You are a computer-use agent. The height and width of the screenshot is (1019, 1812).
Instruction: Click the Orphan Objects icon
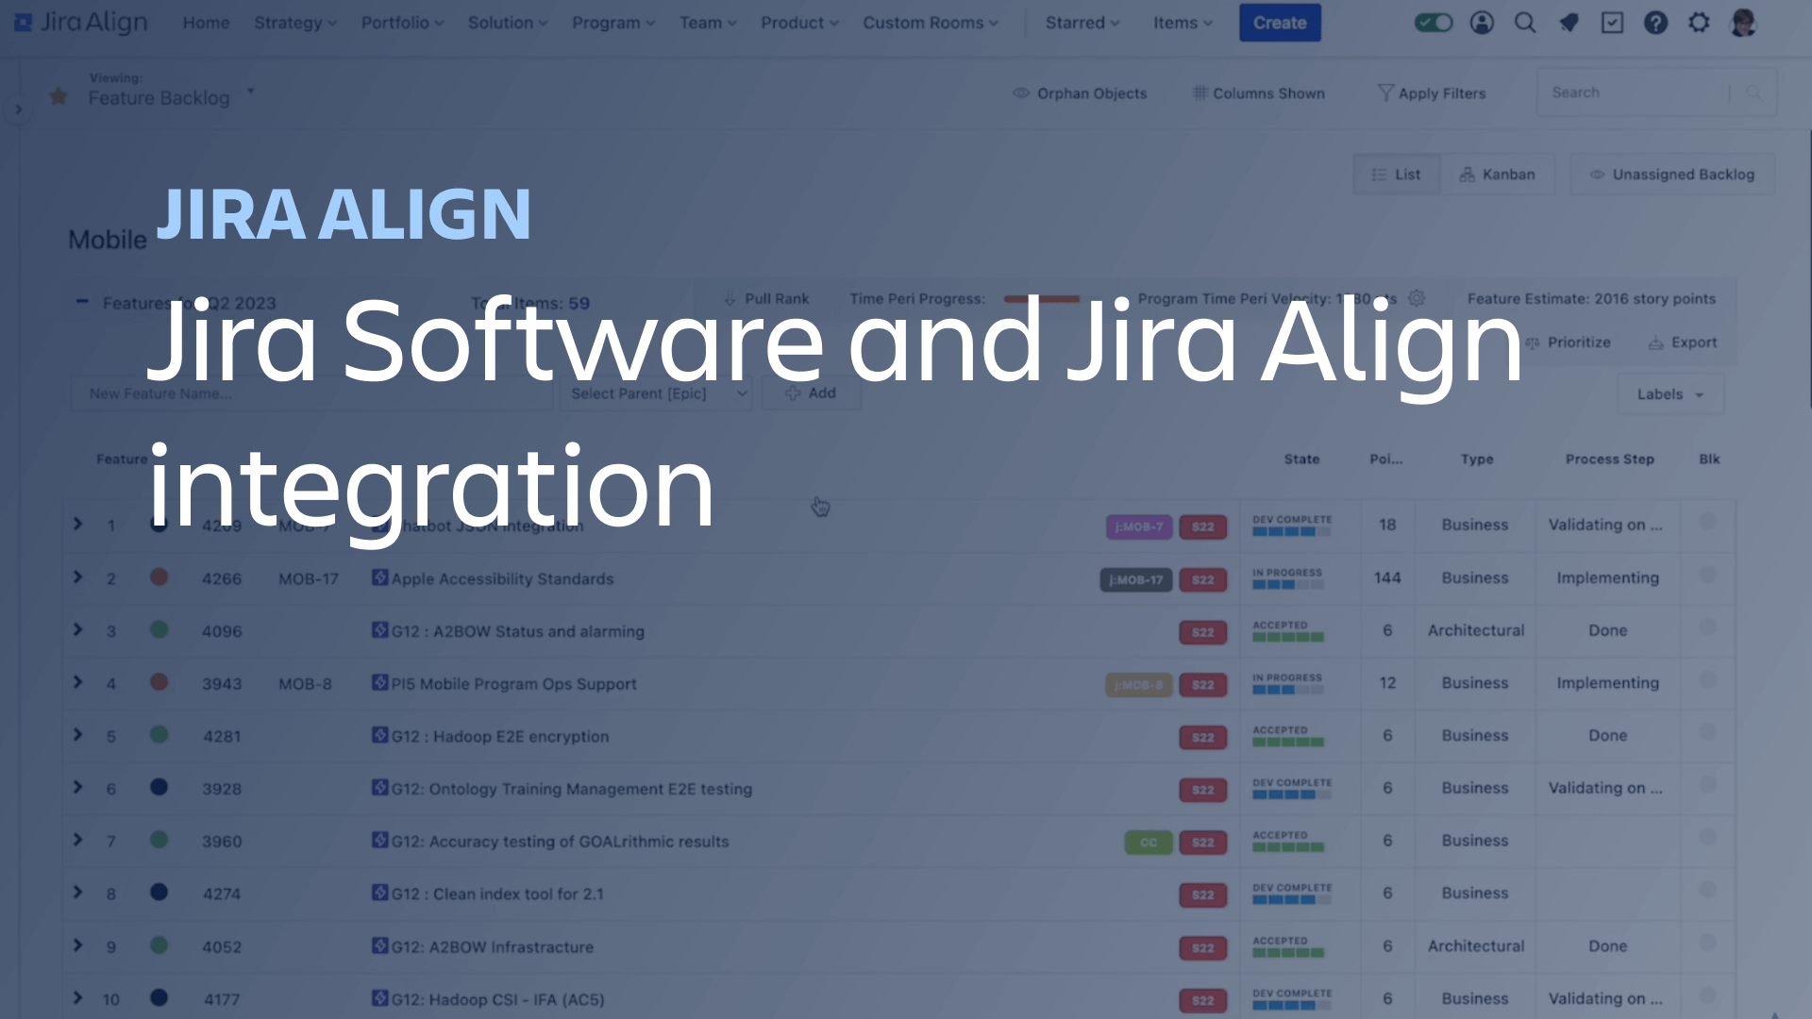coord(1020,93)
